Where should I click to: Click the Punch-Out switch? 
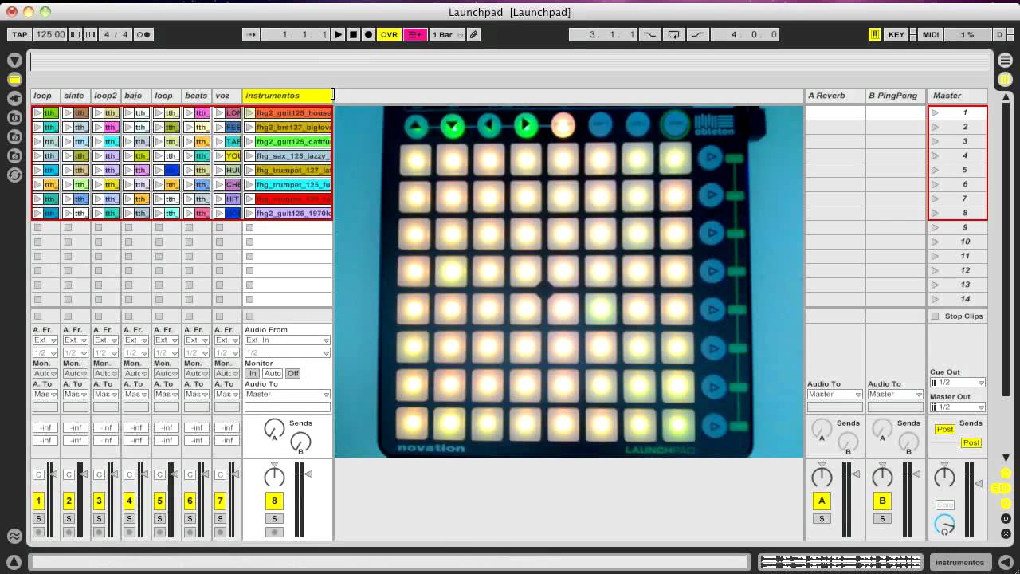[x=698, y=34]
